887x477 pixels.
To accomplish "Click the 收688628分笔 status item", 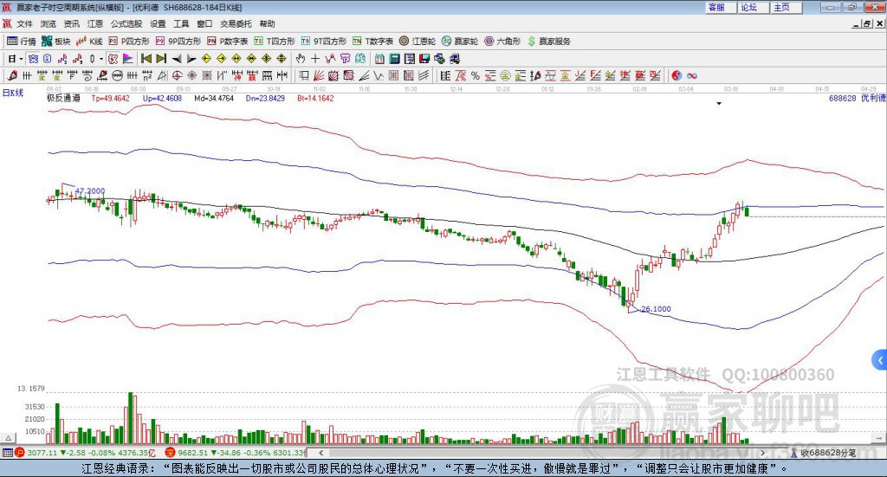I will pyautogui.click(x=824, y=453).
